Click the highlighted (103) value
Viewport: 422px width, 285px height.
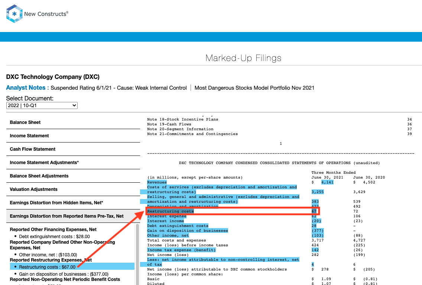(x=318, y=236)
